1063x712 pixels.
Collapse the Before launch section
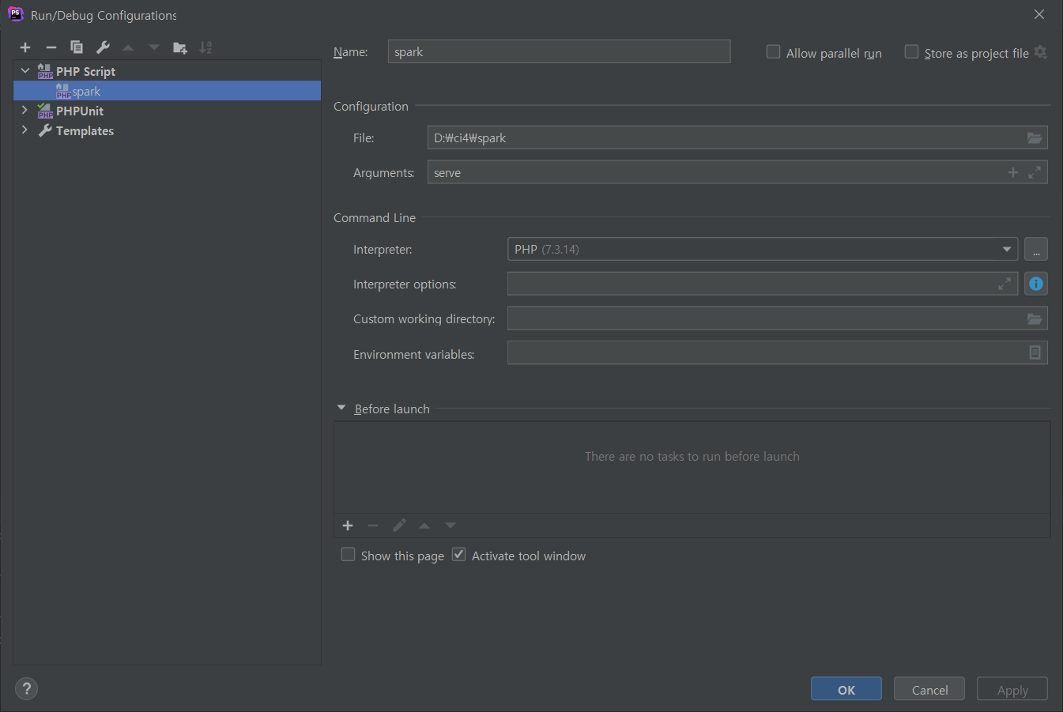(x=341, y=409)
